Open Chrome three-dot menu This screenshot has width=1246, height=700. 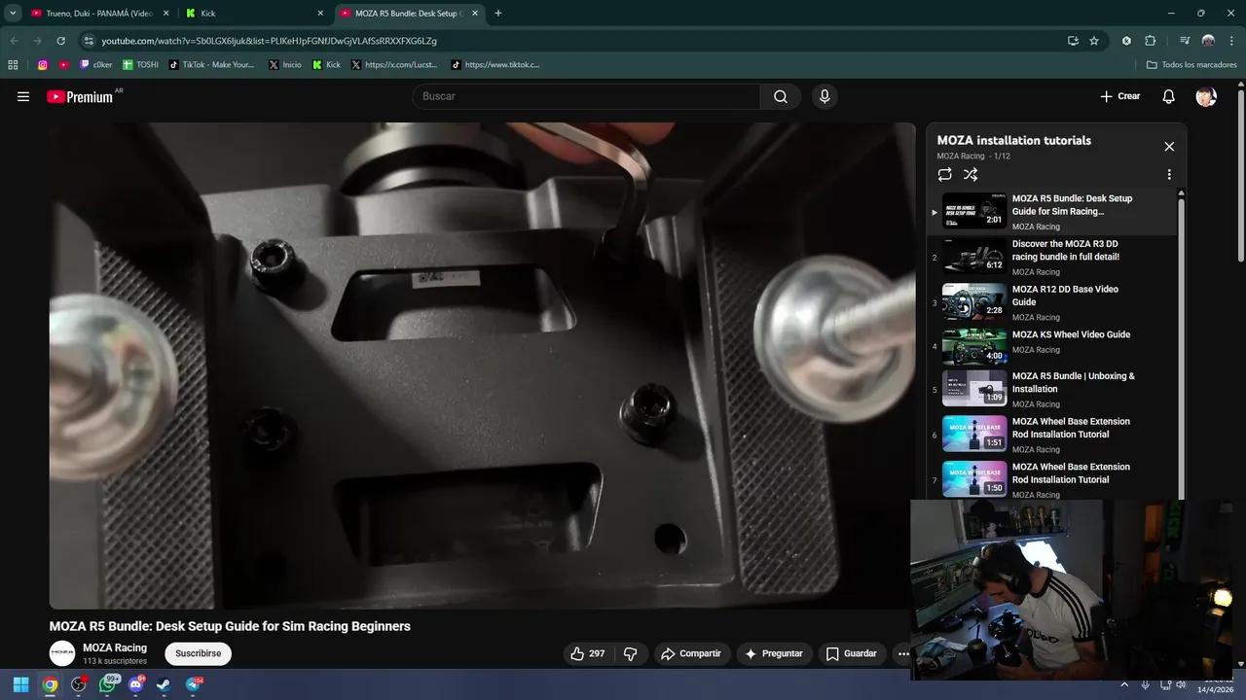click(1231, 41)
